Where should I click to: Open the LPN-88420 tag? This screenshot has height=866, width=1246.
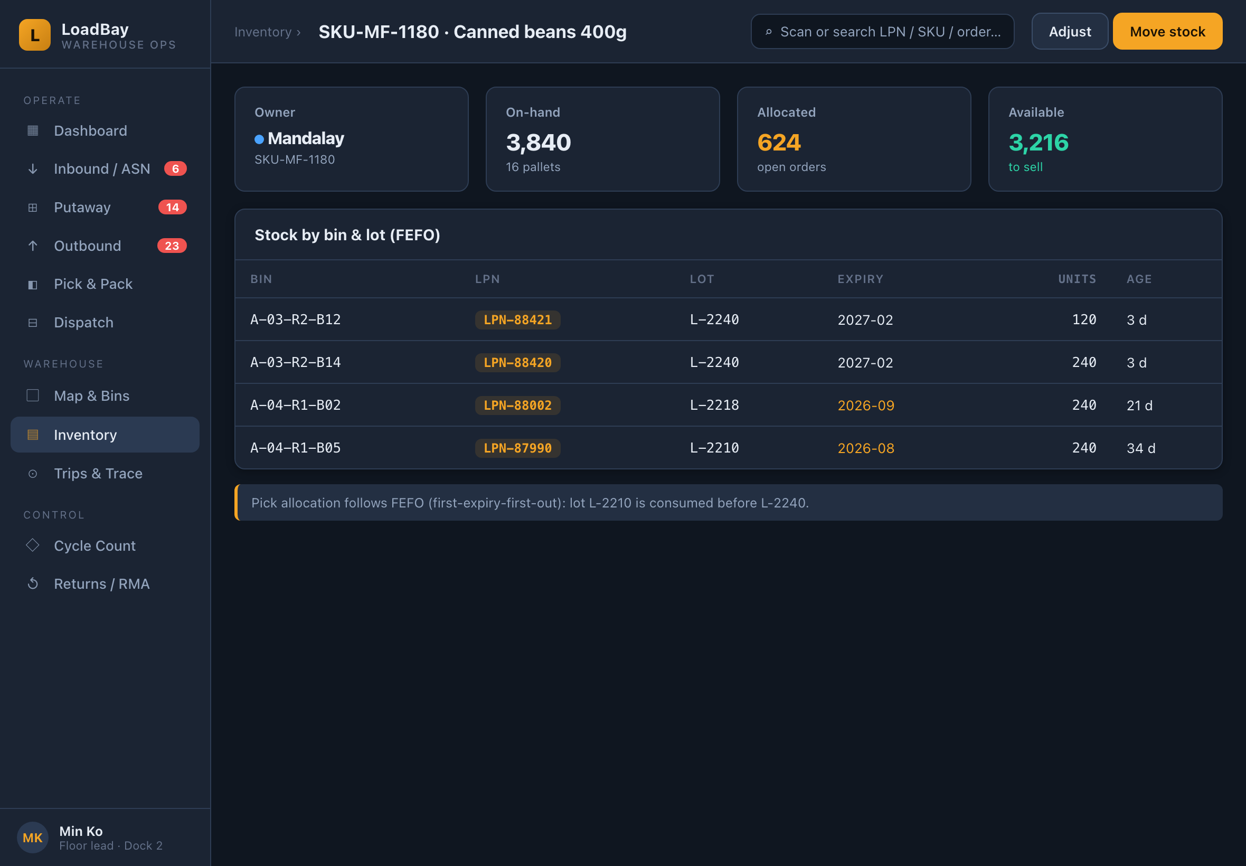pos(517,362)
